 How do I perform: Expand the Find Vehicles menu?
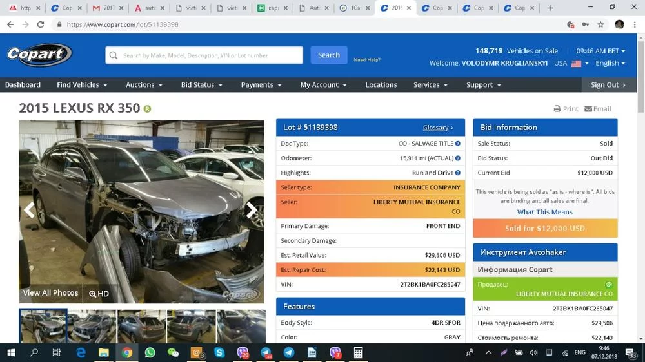point(82,85)
